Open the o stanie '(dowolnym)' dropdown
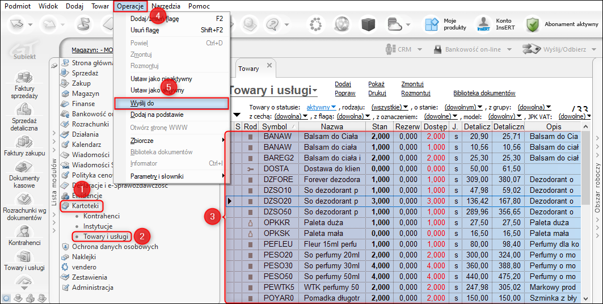Image resolution: width=603 pixels, height=304 pixels. [x=463, y=107]
